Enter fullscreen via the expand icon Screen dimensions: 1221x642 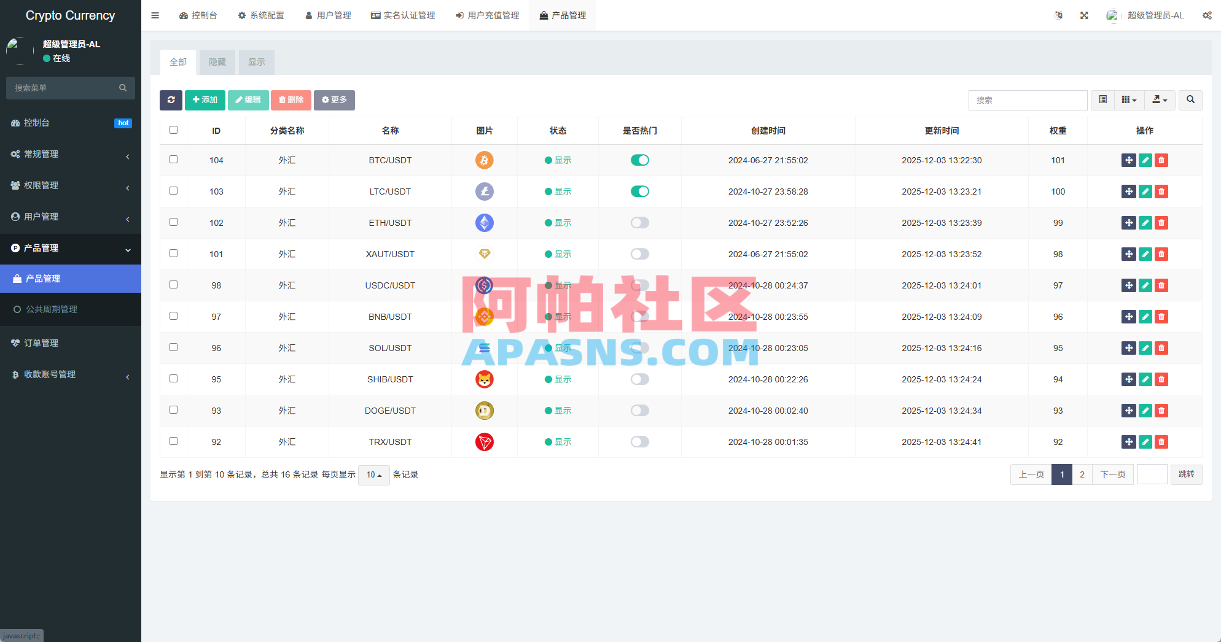coord(1084,15)
